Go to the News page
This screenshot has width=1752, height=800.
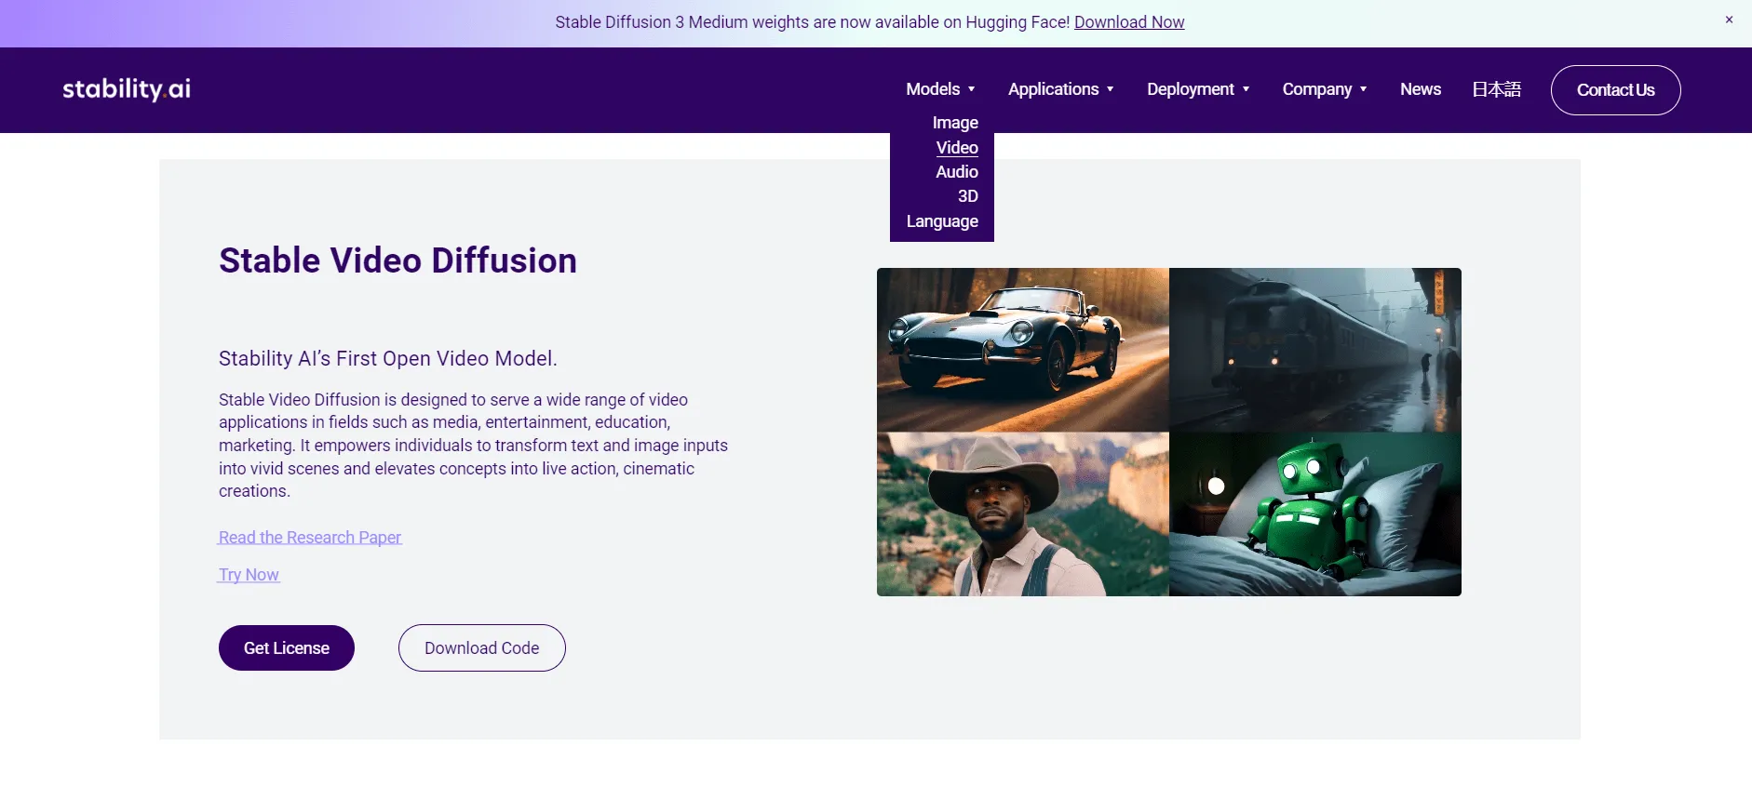click(x=1420, y=89)
